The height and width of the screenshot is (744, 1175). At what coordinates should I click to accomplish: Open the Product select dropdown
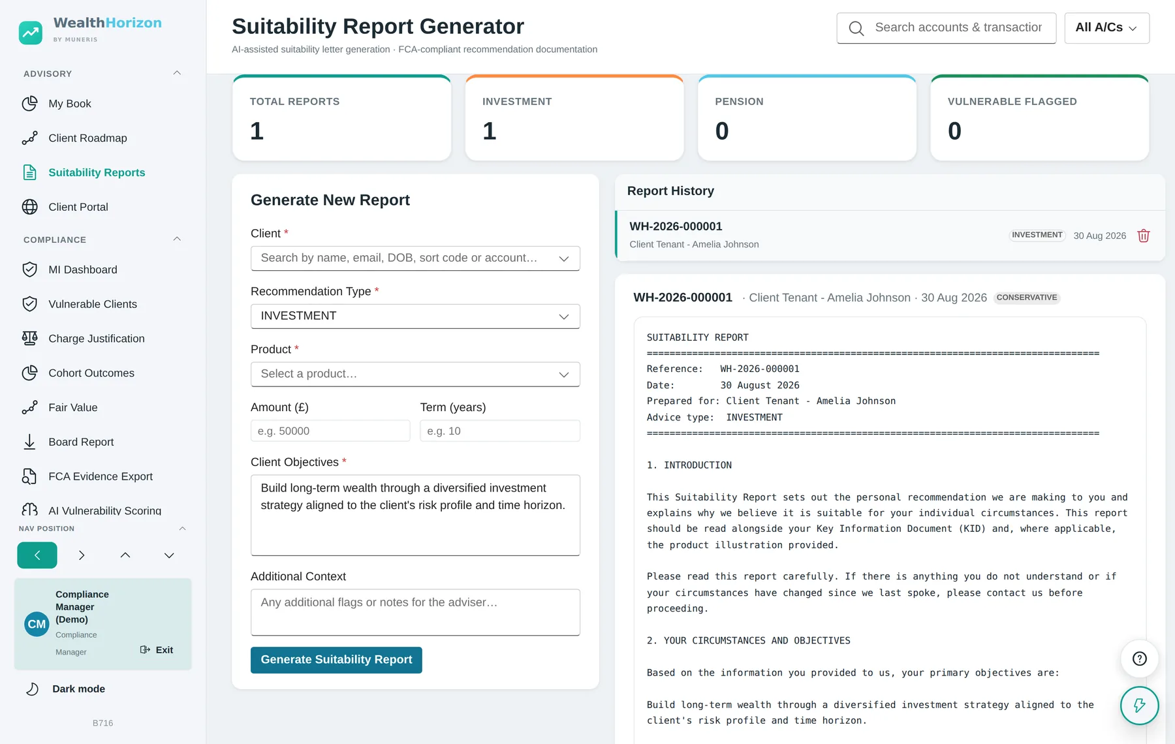point(415,374)
